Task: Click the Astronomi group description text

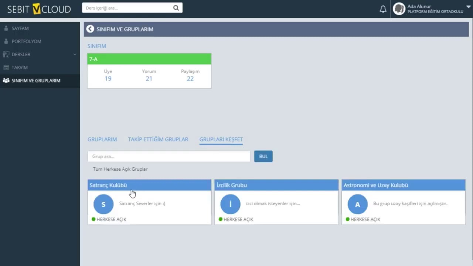Action: 410,204
